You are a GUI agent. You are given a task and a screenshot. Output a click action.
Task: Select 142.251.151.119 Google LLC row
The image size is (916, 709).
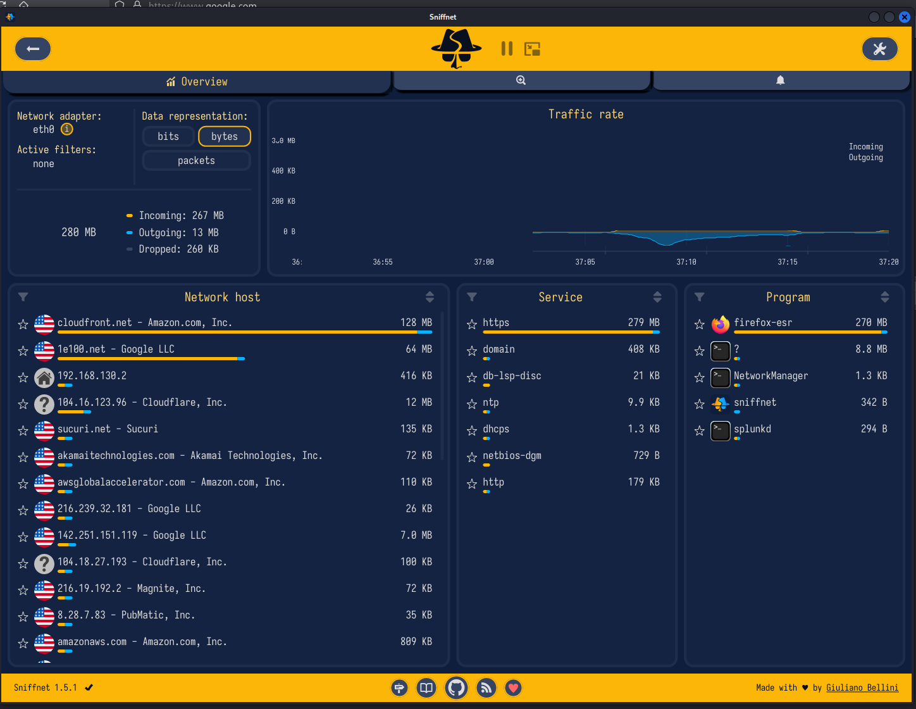225,537
